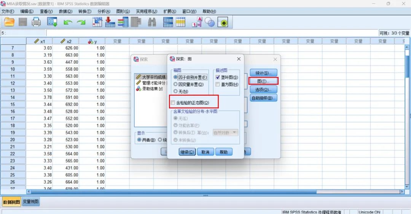Redo action with green arrow

81,22
